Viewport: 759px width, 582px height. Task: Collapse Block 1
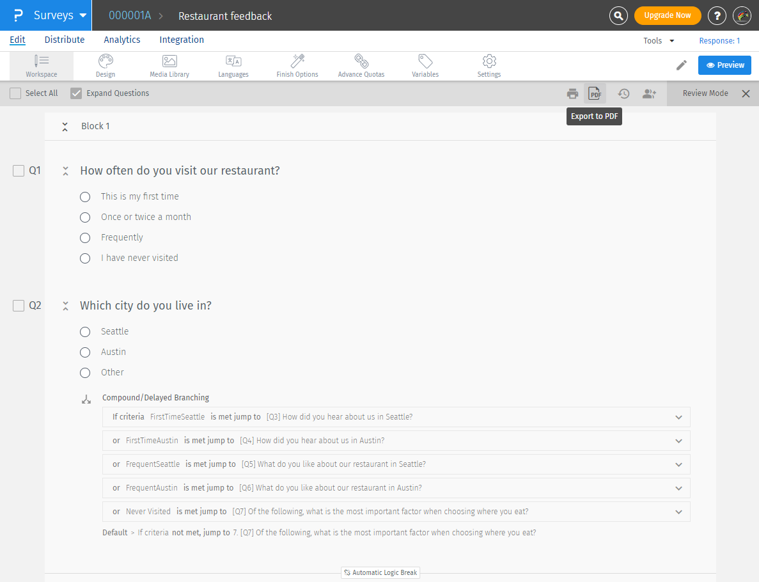point(65,127)
